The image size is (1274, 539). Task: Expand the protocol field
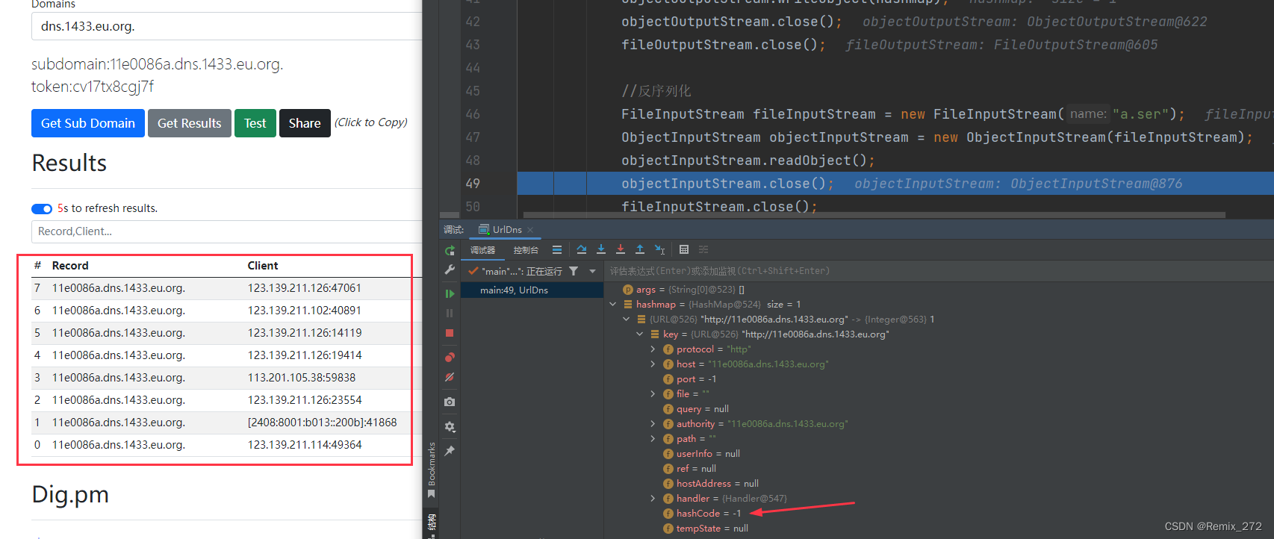click(x=653, y=349)
